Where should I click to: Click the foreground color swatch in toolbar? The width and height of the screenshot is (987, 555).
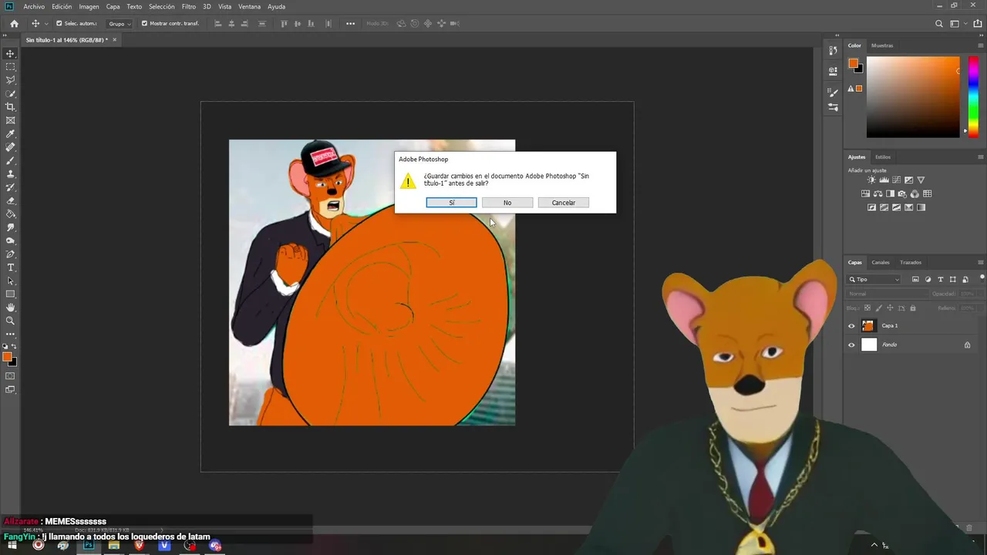(7, 356)
